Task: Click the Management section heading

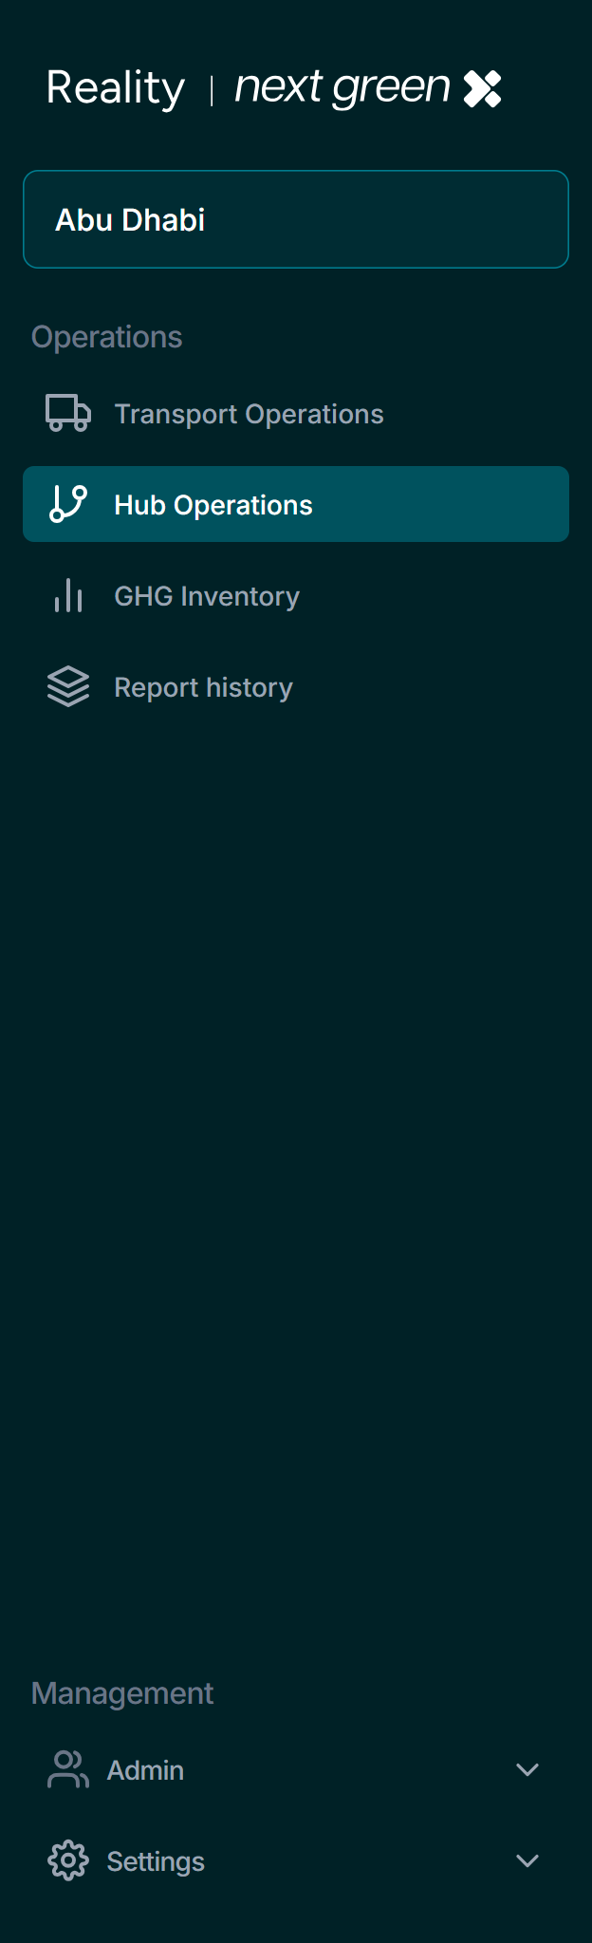Action: click(x=122, y=1693)
